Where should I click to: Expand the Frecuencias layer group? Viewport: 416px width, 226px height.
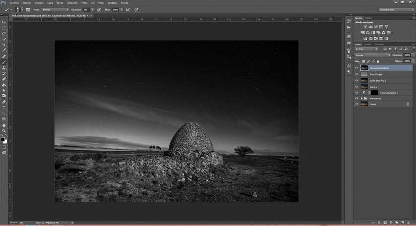coord(362,98)
